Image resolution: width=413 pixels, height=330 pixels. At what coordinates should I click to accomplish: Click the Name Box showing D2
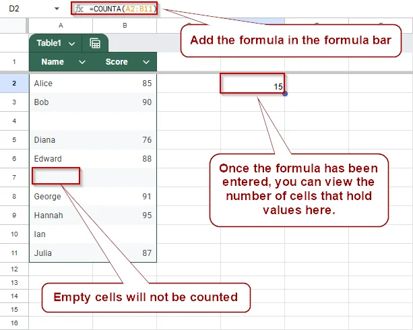(14, 9)
